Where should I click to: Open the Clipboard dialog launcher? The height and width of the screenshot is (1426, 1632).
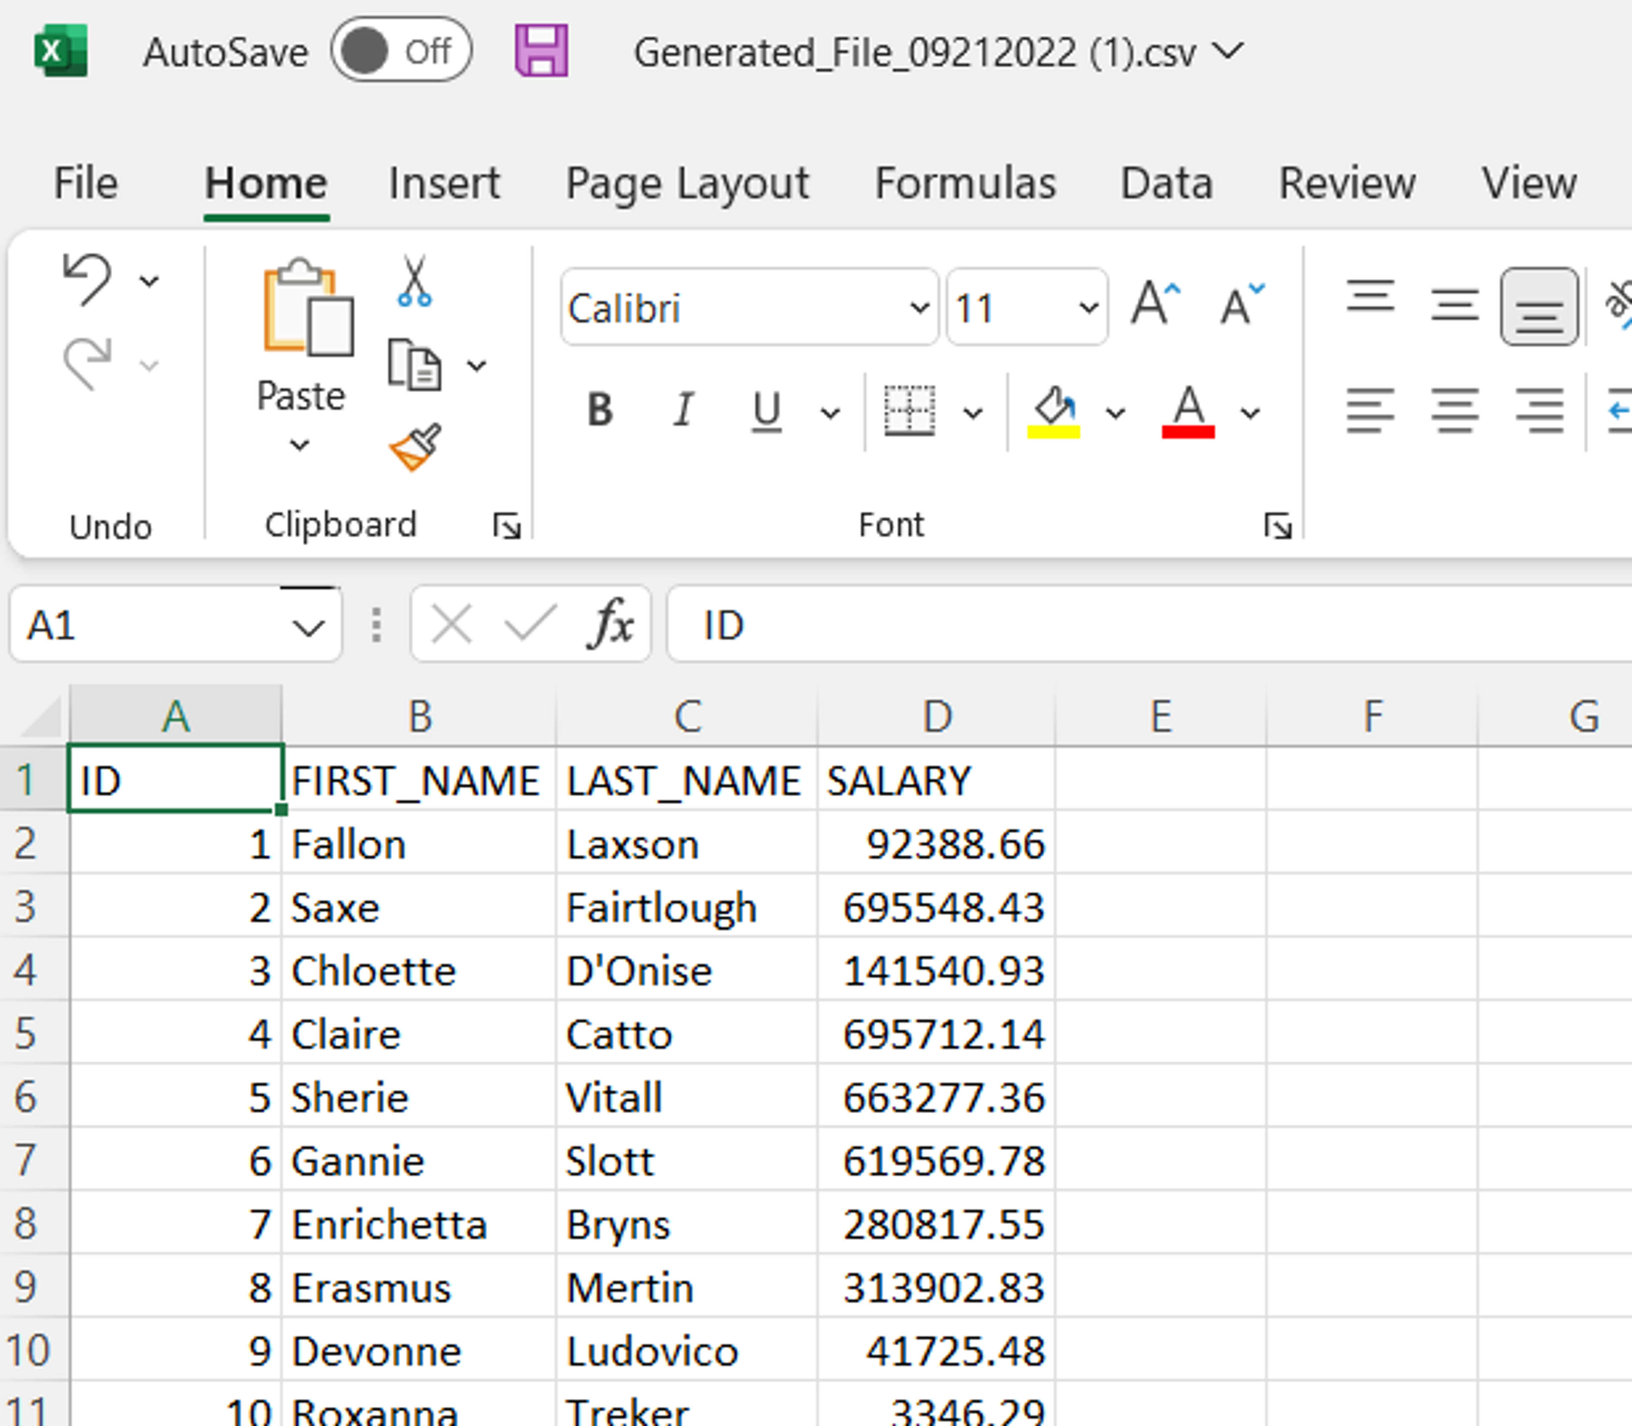click(507, 526)
